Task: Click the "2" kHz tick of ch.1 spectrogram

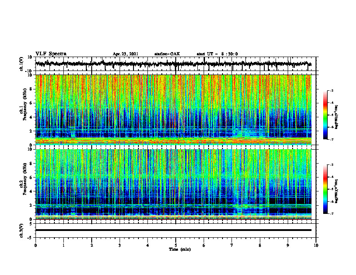Action: coord(31,131)
